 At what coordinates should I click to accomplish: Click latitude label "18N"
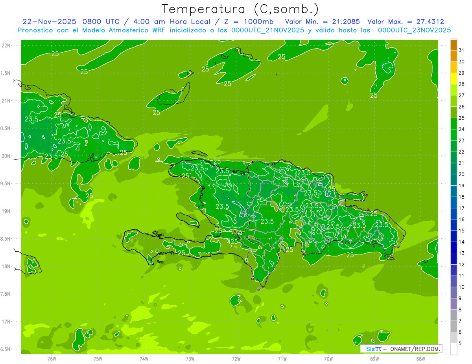(x=6, y=266)
